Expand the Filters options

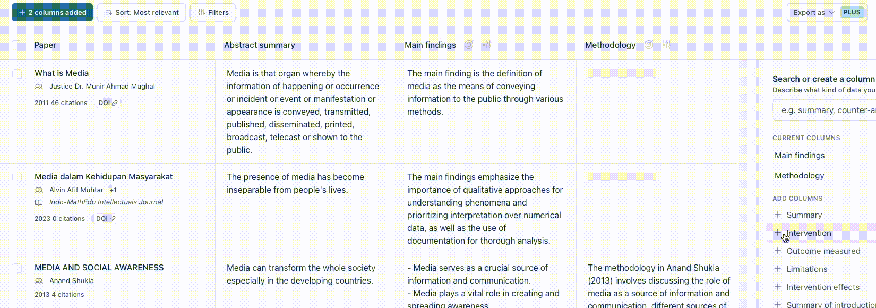click(x=213, y=12)
